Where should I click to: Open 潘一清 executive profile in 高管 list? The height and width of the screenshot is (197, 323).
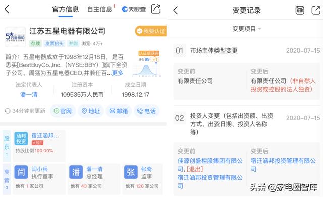pyautogui.click(x=94, y=169)
